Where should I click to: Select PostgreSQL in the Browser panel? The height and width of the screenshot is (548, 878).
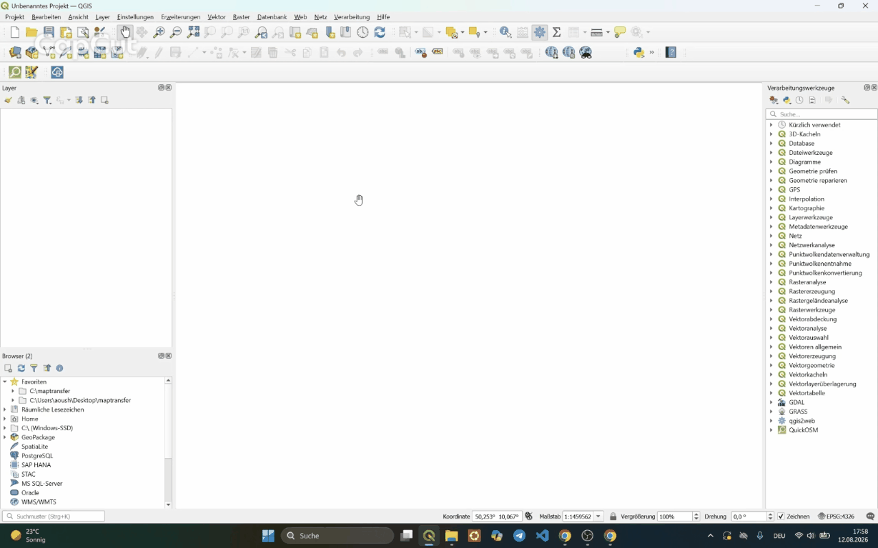point(36,456)
